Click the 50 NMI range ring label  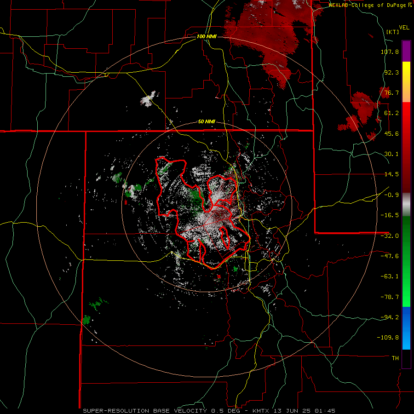click(x=207, y=122)
